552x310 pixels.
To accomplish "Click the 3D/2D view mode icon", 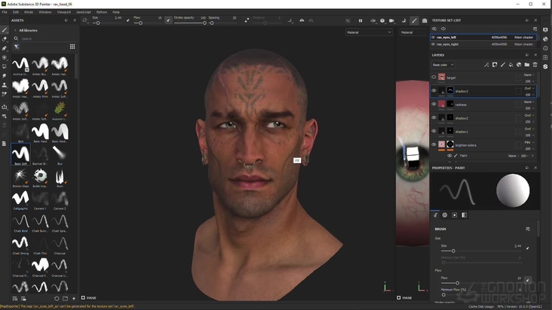I will tap(382, 21).
